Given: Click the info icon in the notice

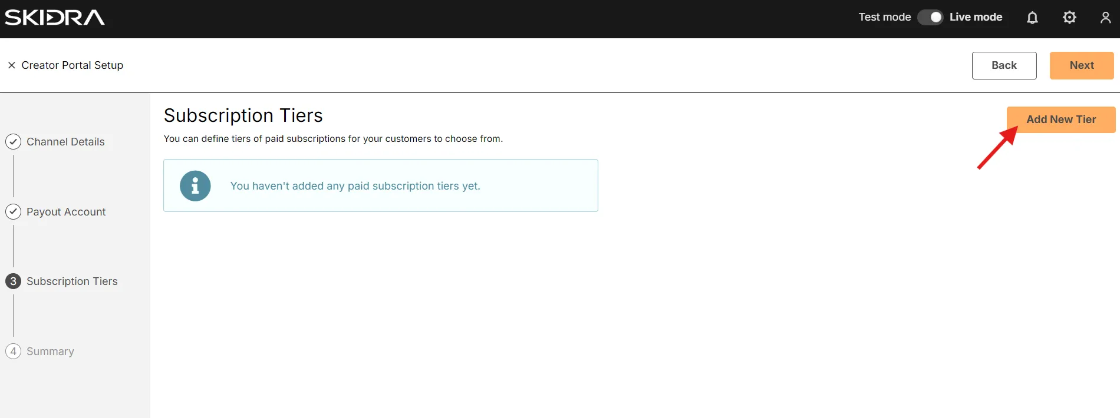Looking at the screenshot, I should [195, 186].
